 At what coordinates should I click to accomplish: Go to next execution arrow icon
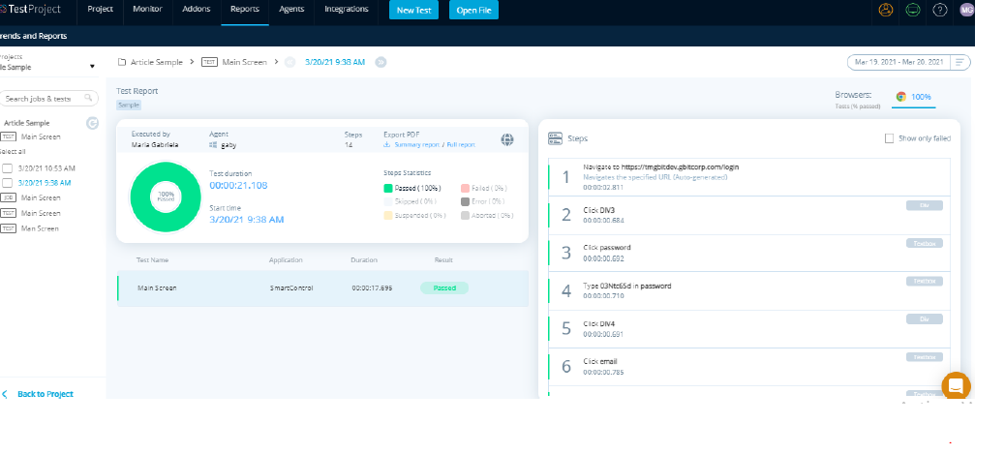pos(381,62)
